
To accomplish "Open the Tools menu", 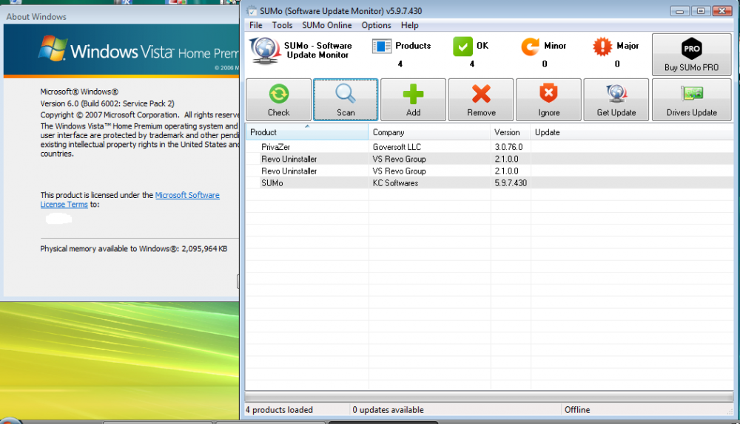I will click(282, 25).
